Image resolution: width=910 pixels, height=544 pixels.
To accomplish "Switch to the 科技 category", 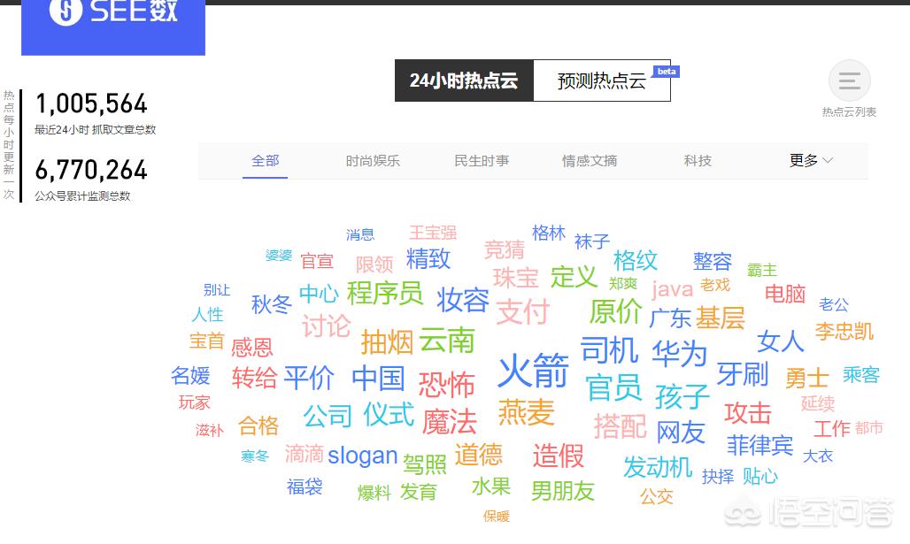I will [x=697, y=161].
